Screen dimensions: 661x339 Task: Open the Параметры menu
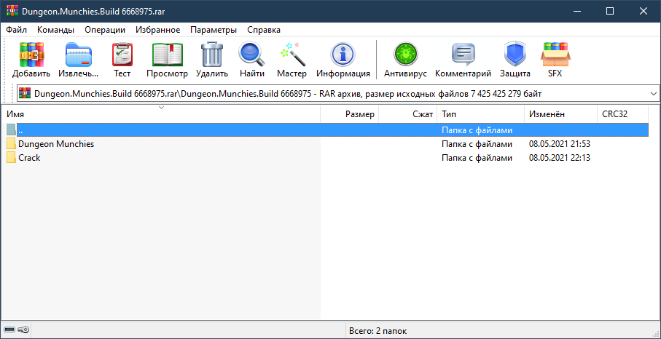click(214, 30)
